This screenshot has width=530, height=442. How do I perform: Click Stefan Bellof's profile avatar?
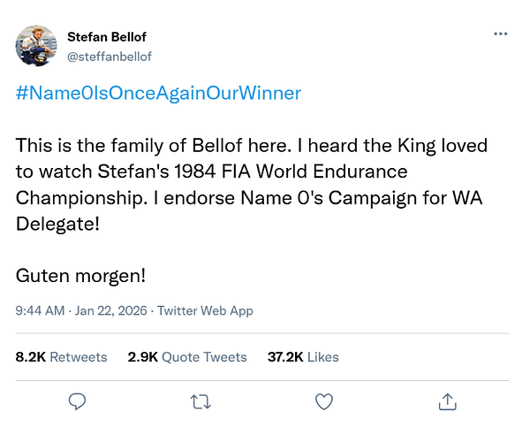[37, 45]
